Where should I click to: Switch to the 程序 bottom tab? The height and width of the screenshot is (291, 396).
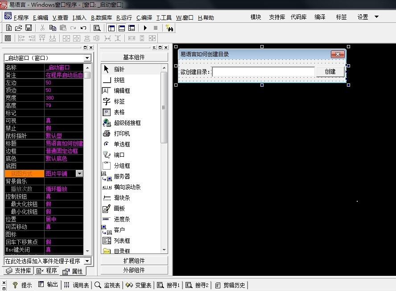click(47, 270)
